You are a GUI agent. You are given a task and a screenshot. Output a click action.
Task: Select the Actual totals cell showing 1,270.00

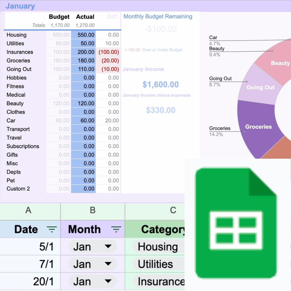click(85, 25)
